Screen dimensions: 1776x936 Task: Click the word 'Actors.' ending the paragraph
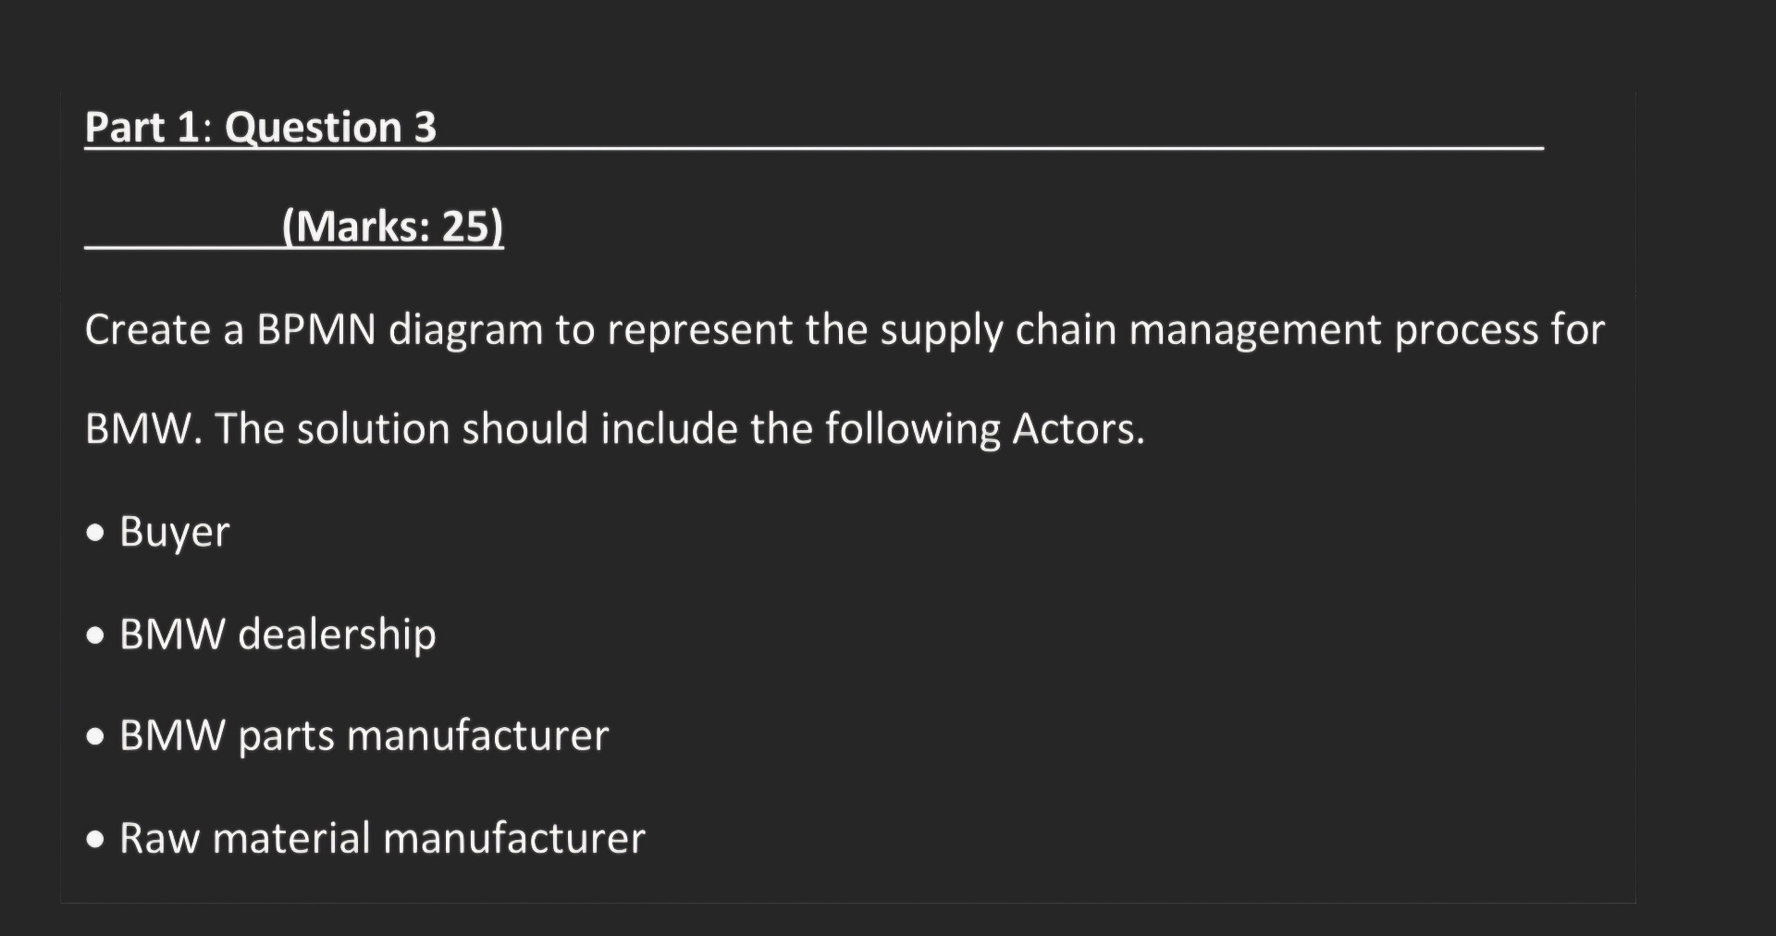[1079, 429]
